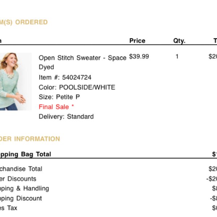Click the quantity value 1
The height and width of the screenshot is (217, 217).
(x=177, y=56)
